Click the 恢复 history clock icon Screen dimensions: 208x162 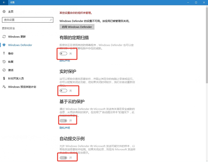tap(4, 62)
